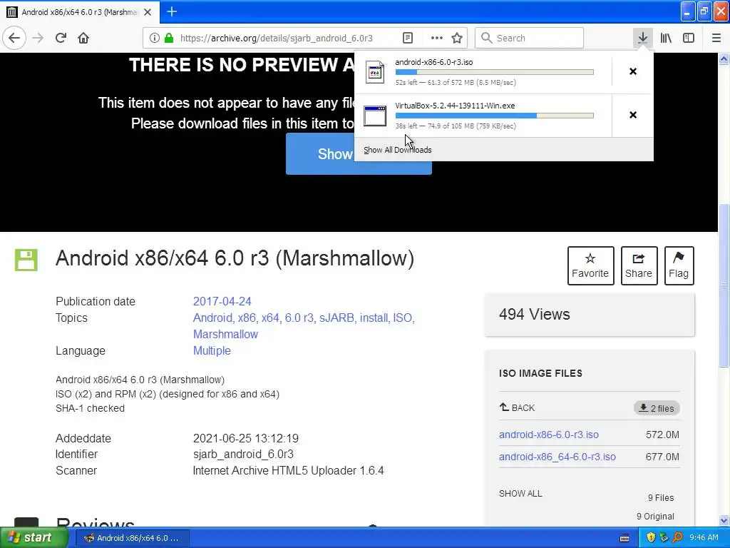Image resolution: width=730 pixels, height=548 pixels.
Task: Click the VirtualBox exe icon in downloads
Action: click(x=375, y=116)
